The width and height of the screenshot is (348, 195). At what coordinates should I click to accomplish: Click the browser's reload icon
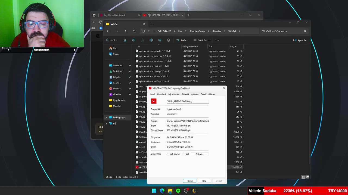point(101,22)
